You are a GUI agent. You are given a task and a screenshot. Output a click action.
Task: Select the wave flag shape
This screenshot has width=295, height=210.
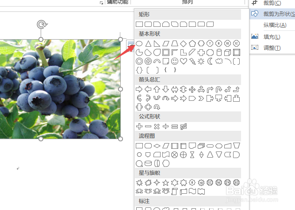192,192
